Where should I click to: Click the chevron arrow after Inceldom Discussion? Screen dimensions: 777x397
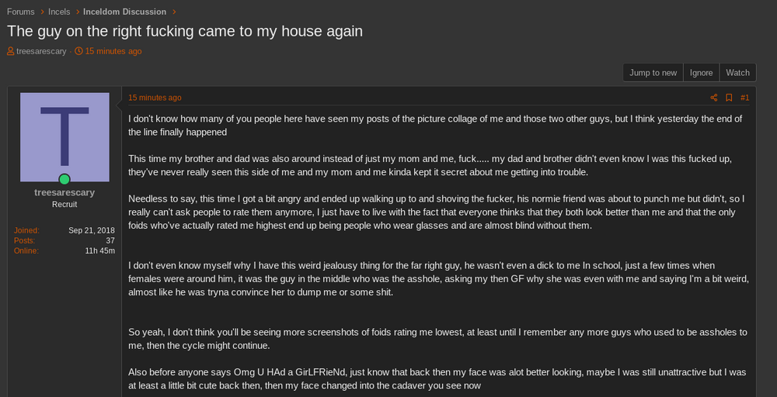click(x=175, y=12)
